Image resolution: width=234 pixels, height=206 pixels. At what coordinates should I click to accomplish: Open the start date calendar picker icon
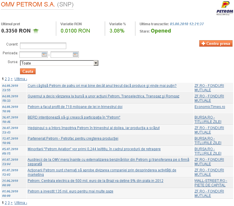click(44, 55)
